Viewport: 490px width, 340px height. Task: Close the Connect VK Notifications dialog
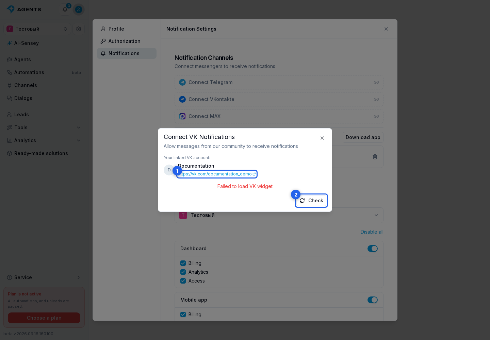tap(322, 138)
